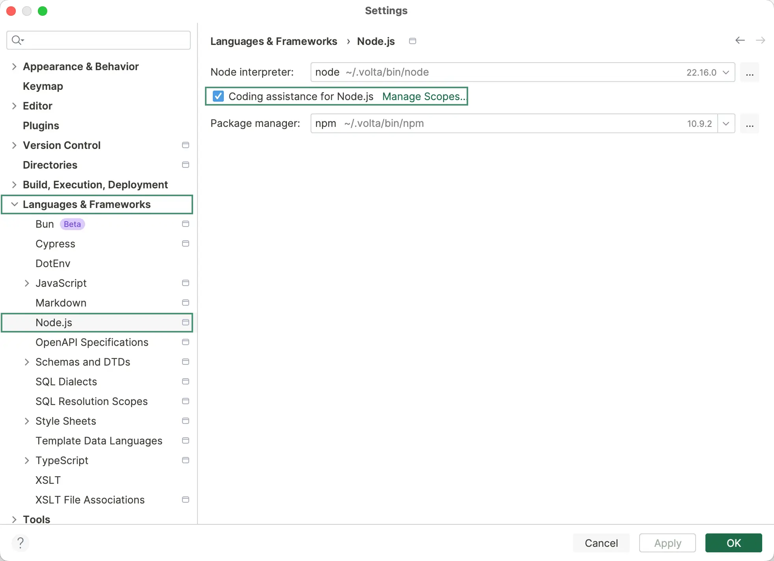774x561 pixels.
Task: Expand the JavaScript subtree
Action: (27, 283)
